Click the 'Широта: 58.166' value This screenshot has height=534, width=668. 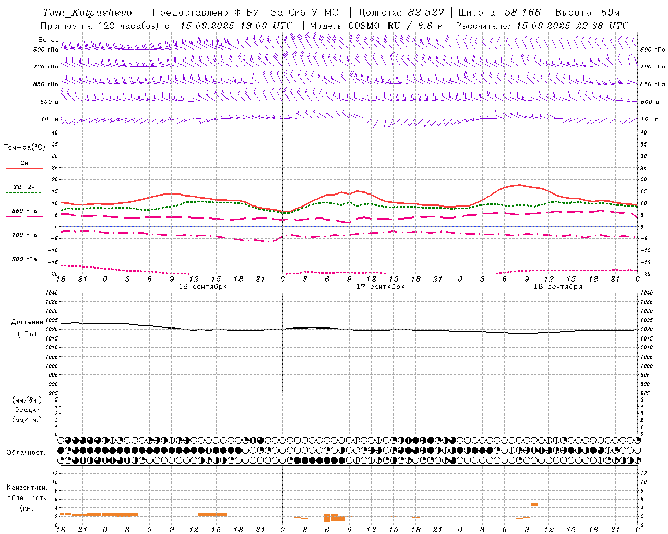pyautogui.click(x=500, y=13)
